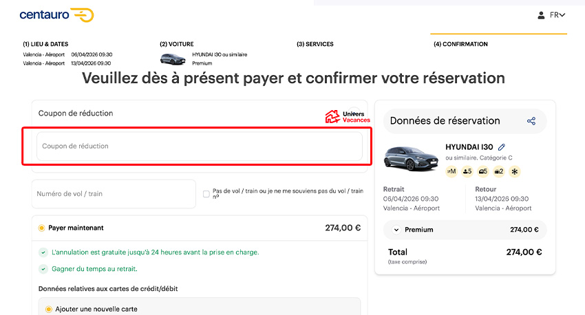Click the doors count icon

(x=483, y=171)
